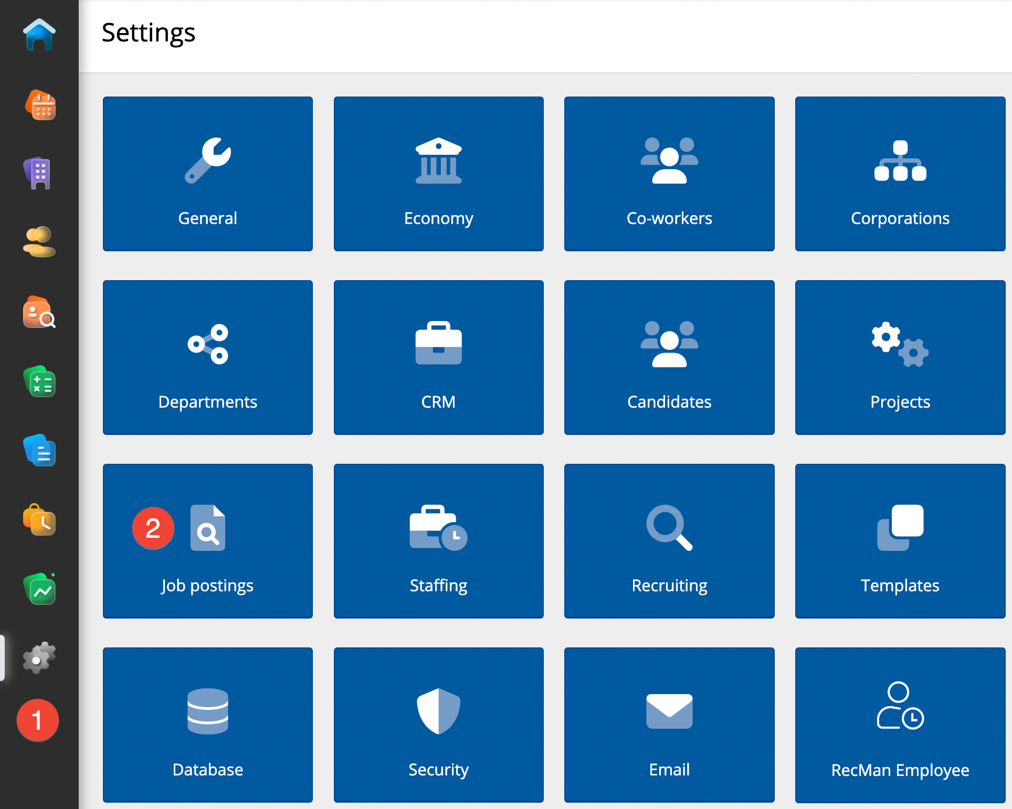Image resolution: width=1012 pixels, height=809 pixels.
Task: Click the gold coins sidebar icon
Action: [39, 242]
